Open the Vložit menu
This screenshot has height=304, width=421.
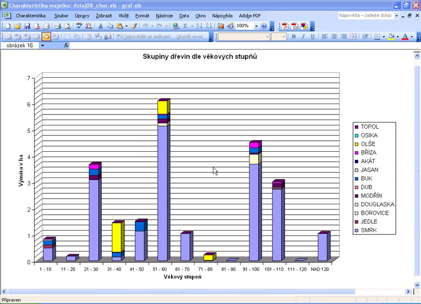(x=123, y=16)
